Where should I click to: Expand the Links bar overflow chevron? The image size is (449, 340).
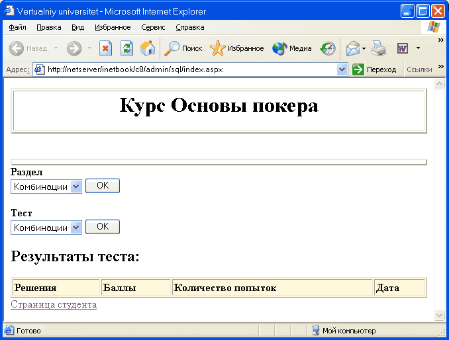(x=441, y=67)
